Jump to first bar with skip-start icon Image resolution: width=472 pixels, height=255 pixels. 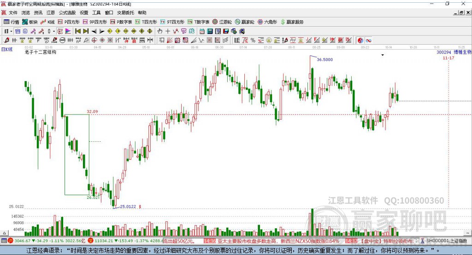pos(77,31)
